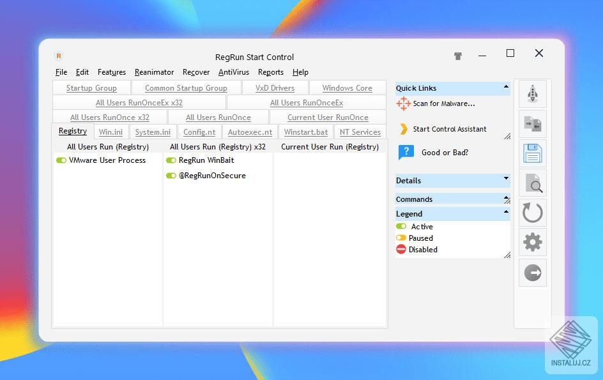Open the Reanimator menu
Screen dimensions: 603x380
(154, 72)
